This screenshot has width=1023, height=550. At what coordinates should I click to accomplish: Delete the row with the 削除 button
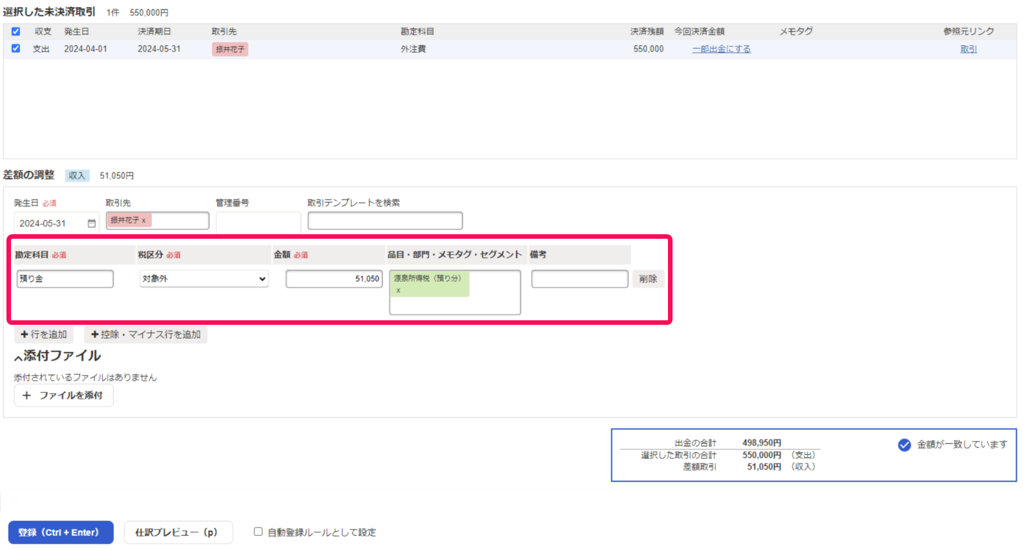pyautogui.click(x=648, y=279)
